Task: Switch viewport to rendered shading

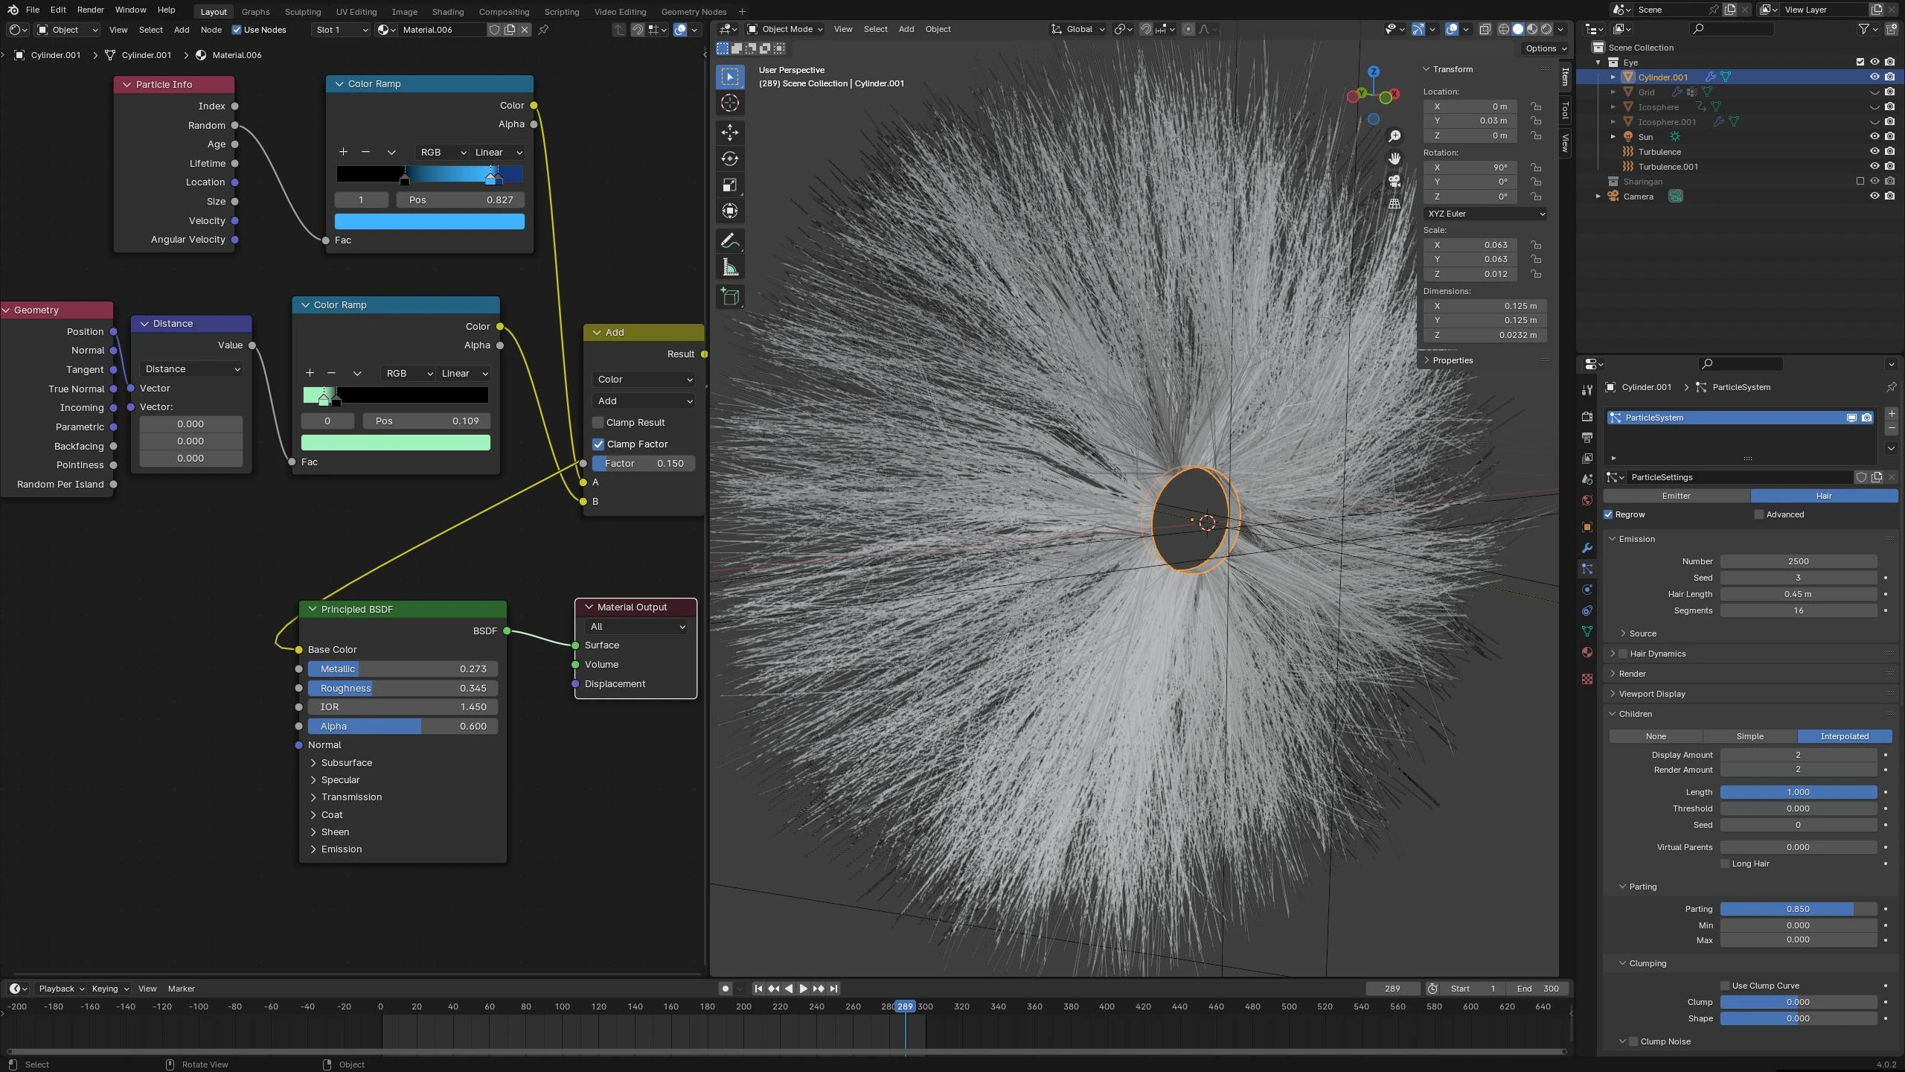Action: pos(1546,29)
